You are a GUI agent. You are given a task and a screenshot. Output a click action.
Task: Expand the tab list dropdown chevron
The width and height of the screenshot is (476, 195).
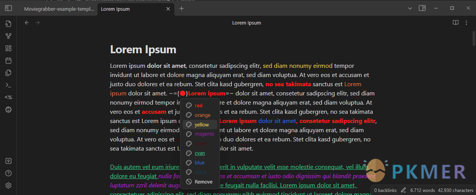[410, 8]
